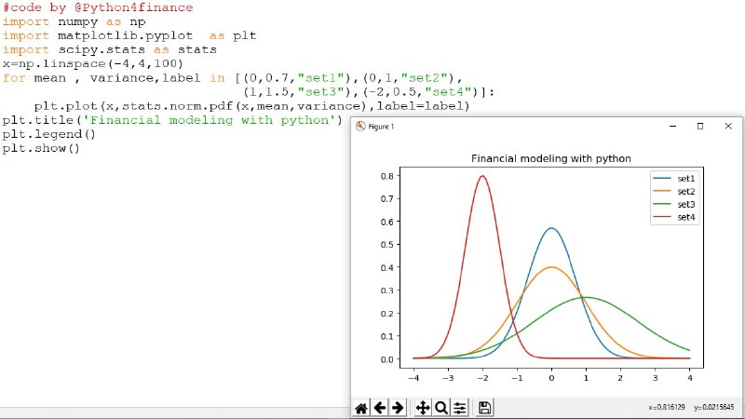
Task: Click the x-axis tick label 4
Action: coord(690,378)
